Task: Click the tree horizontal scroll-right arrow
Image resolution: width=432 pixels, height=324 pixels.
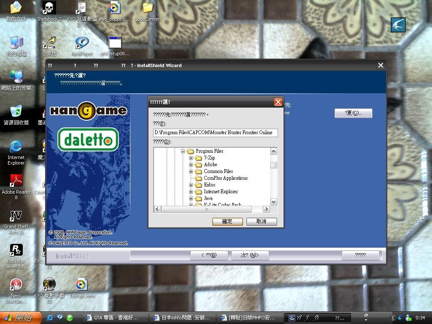Action: [x=266, y=209]
